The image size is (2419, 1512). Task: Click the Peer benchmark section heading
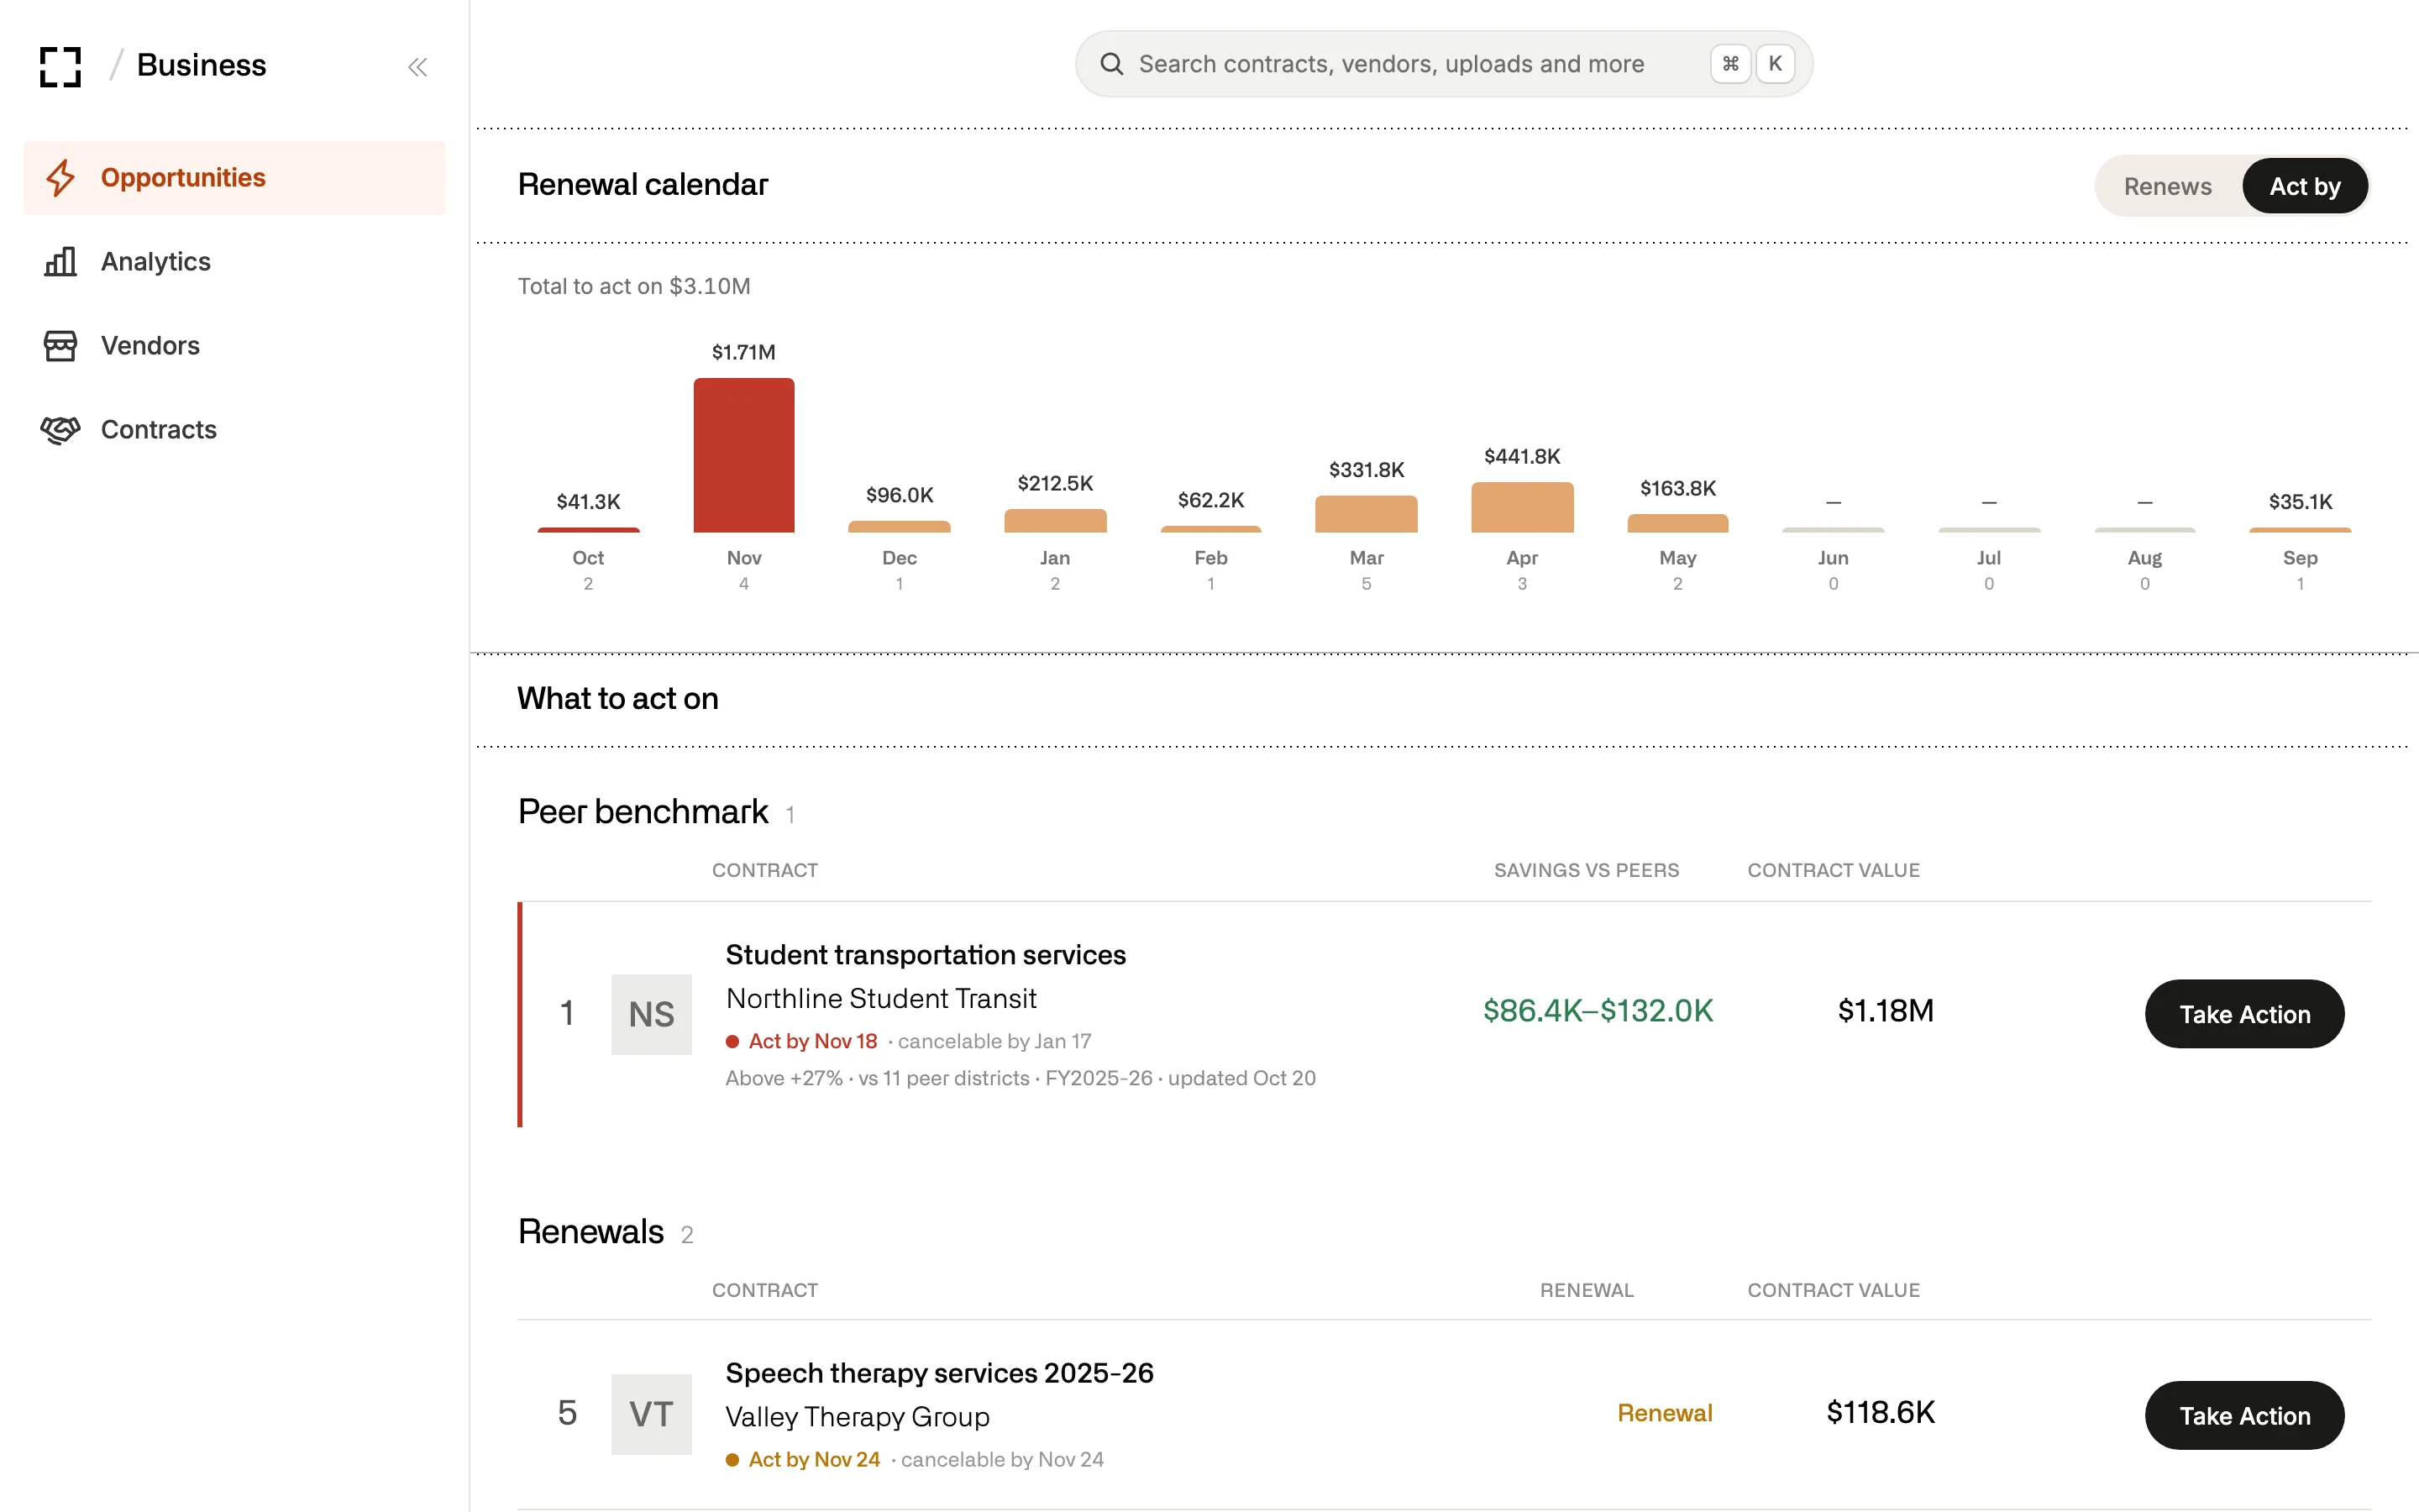[643, 811]
